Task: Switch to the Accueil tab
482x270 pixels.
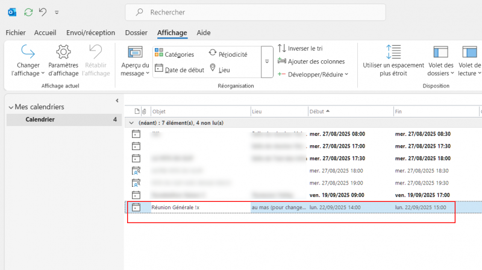Action: pyautogui.click(x=45, y=33)
